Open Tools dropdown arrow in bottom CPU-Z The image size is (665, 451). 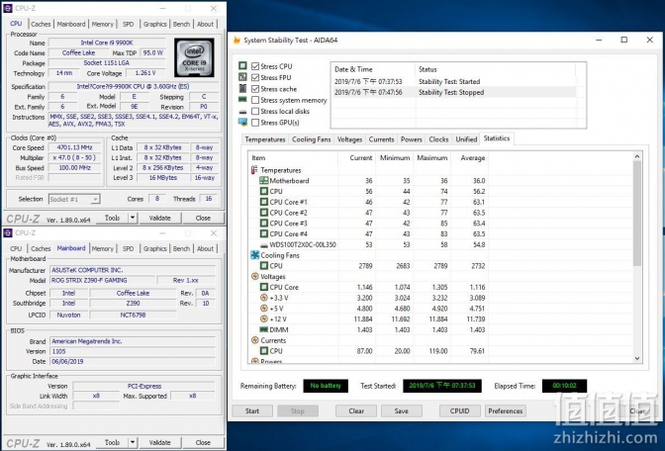click(x=133, y=442)
